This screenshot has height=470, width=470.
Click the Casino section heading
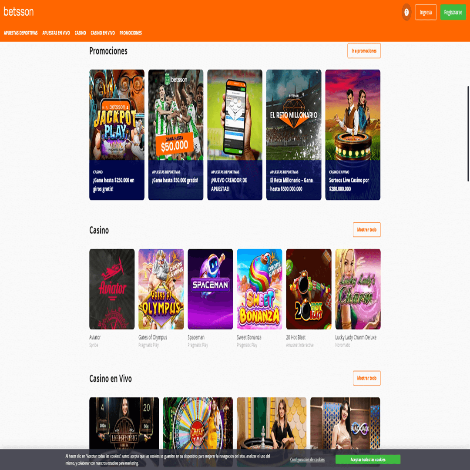99,230
